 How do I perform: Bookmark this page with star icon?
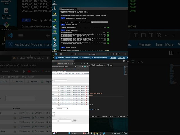[x=75, y=66]
